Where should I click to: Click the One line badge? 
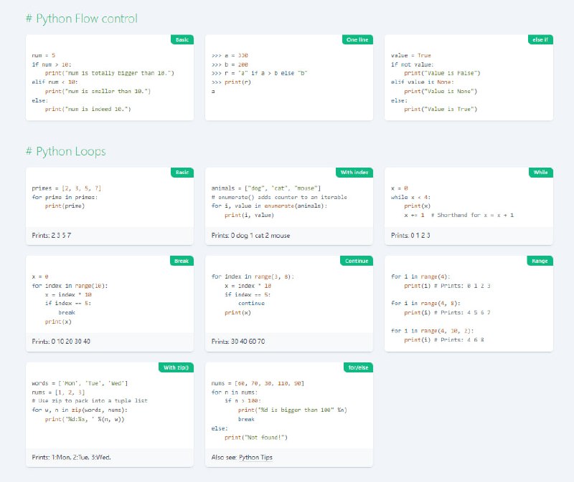(x=358, y=40)
